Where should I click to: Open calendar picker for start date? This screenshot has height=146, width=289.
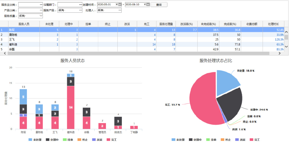pos(120,5)
